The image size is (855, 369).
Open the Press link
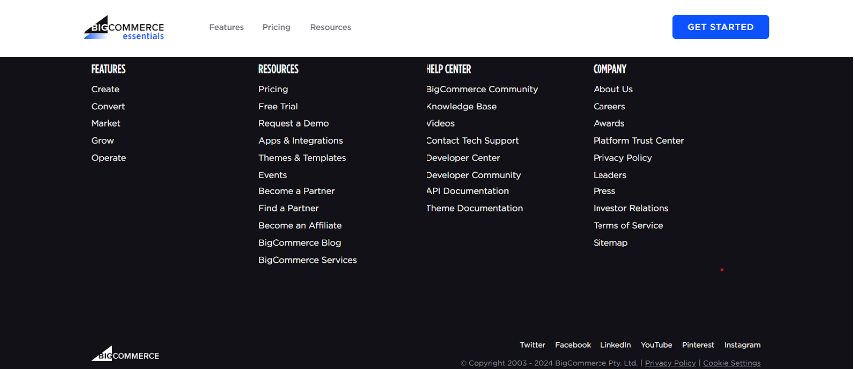click(x=604, y=191)
